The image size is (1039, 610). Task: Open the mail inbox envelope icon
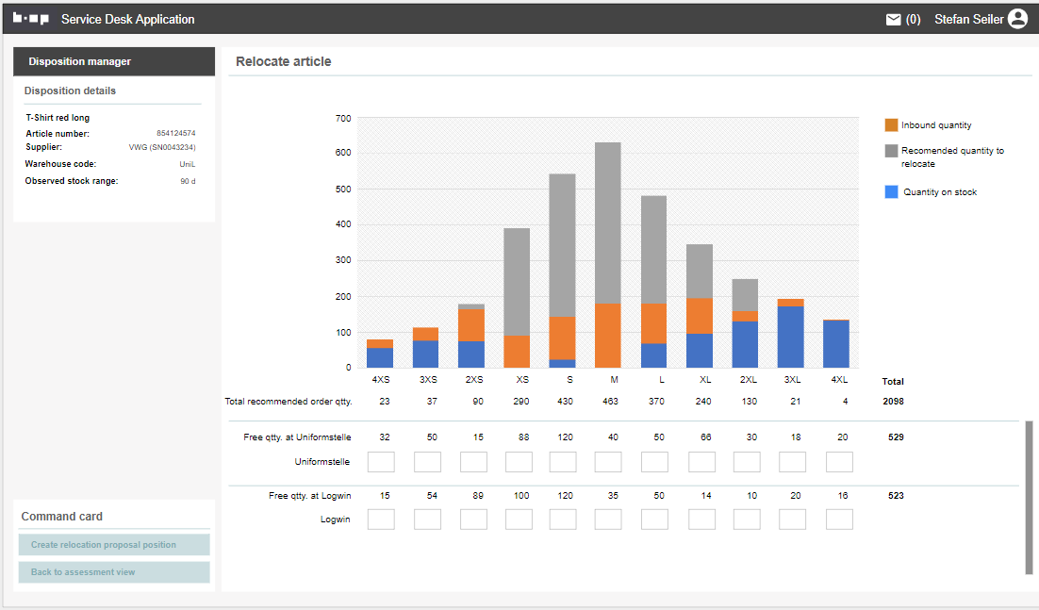(894, 20)
